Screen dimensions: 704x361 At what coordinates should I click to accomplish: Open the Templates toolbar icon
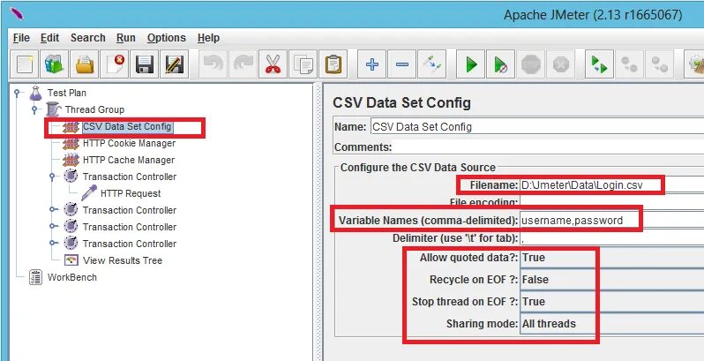click(55, 64)
